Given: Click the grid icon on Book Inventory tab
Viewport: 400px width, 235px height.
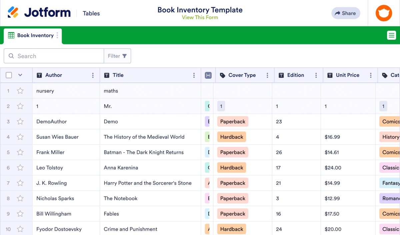Looking at the screenshot, I should coord(11,35).
